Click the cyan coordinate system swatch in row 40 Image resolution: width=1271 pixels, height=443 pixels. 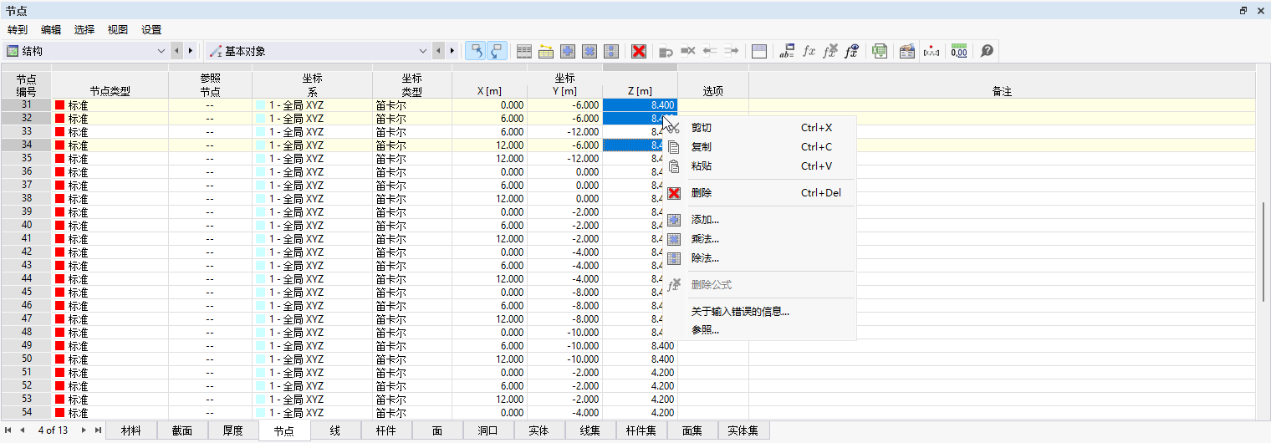click(260, 226)
